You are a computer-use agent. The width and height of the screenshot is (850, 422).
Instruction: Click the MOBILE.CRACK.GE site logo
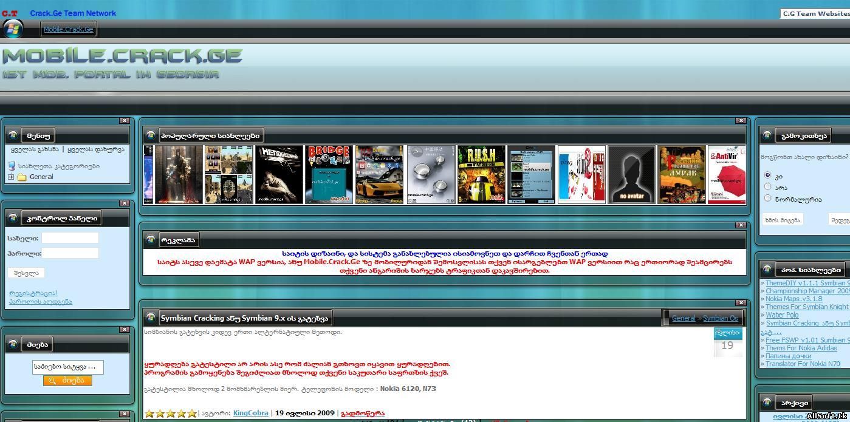point(122,55)
